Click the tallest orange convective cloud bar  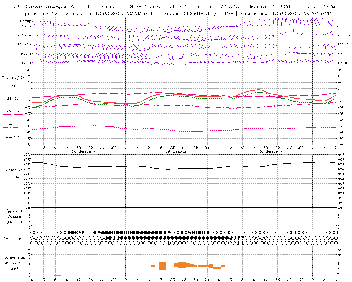[163, 266]
